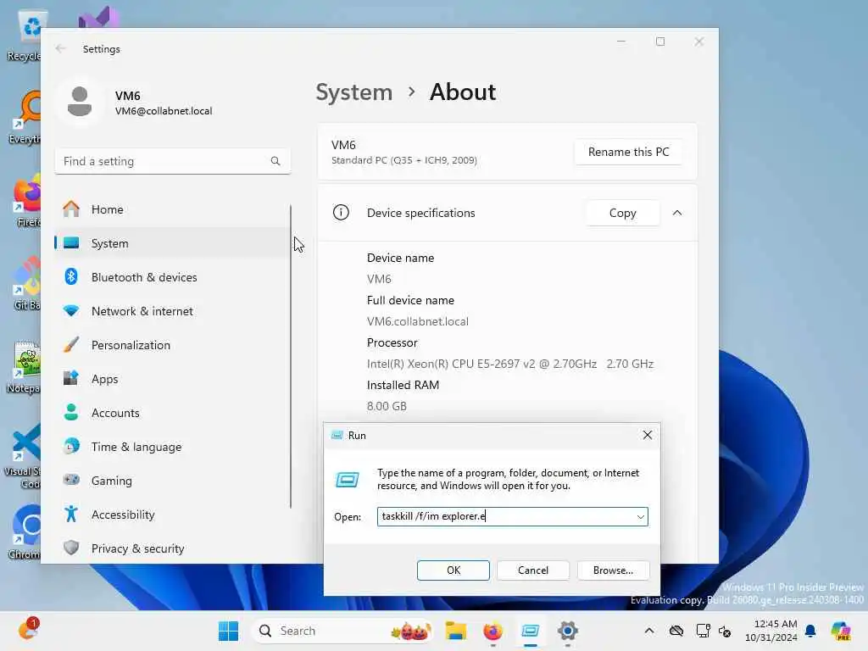Image resolution: width=868 pixels, height=651 pixels.
Task: Open Personalization settings
Action: point(171,345)
